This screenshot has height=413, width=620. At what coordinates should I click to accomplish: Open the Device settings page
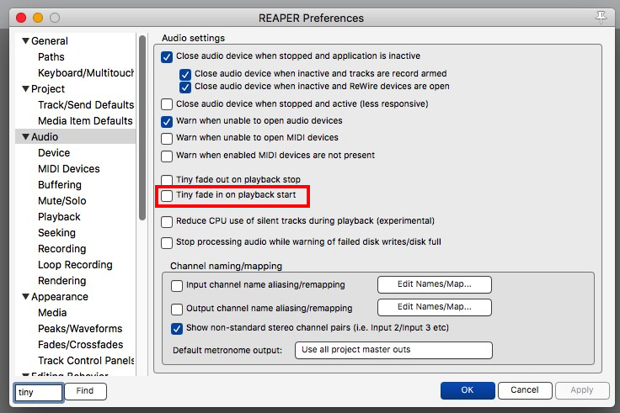tap(54, 153)
